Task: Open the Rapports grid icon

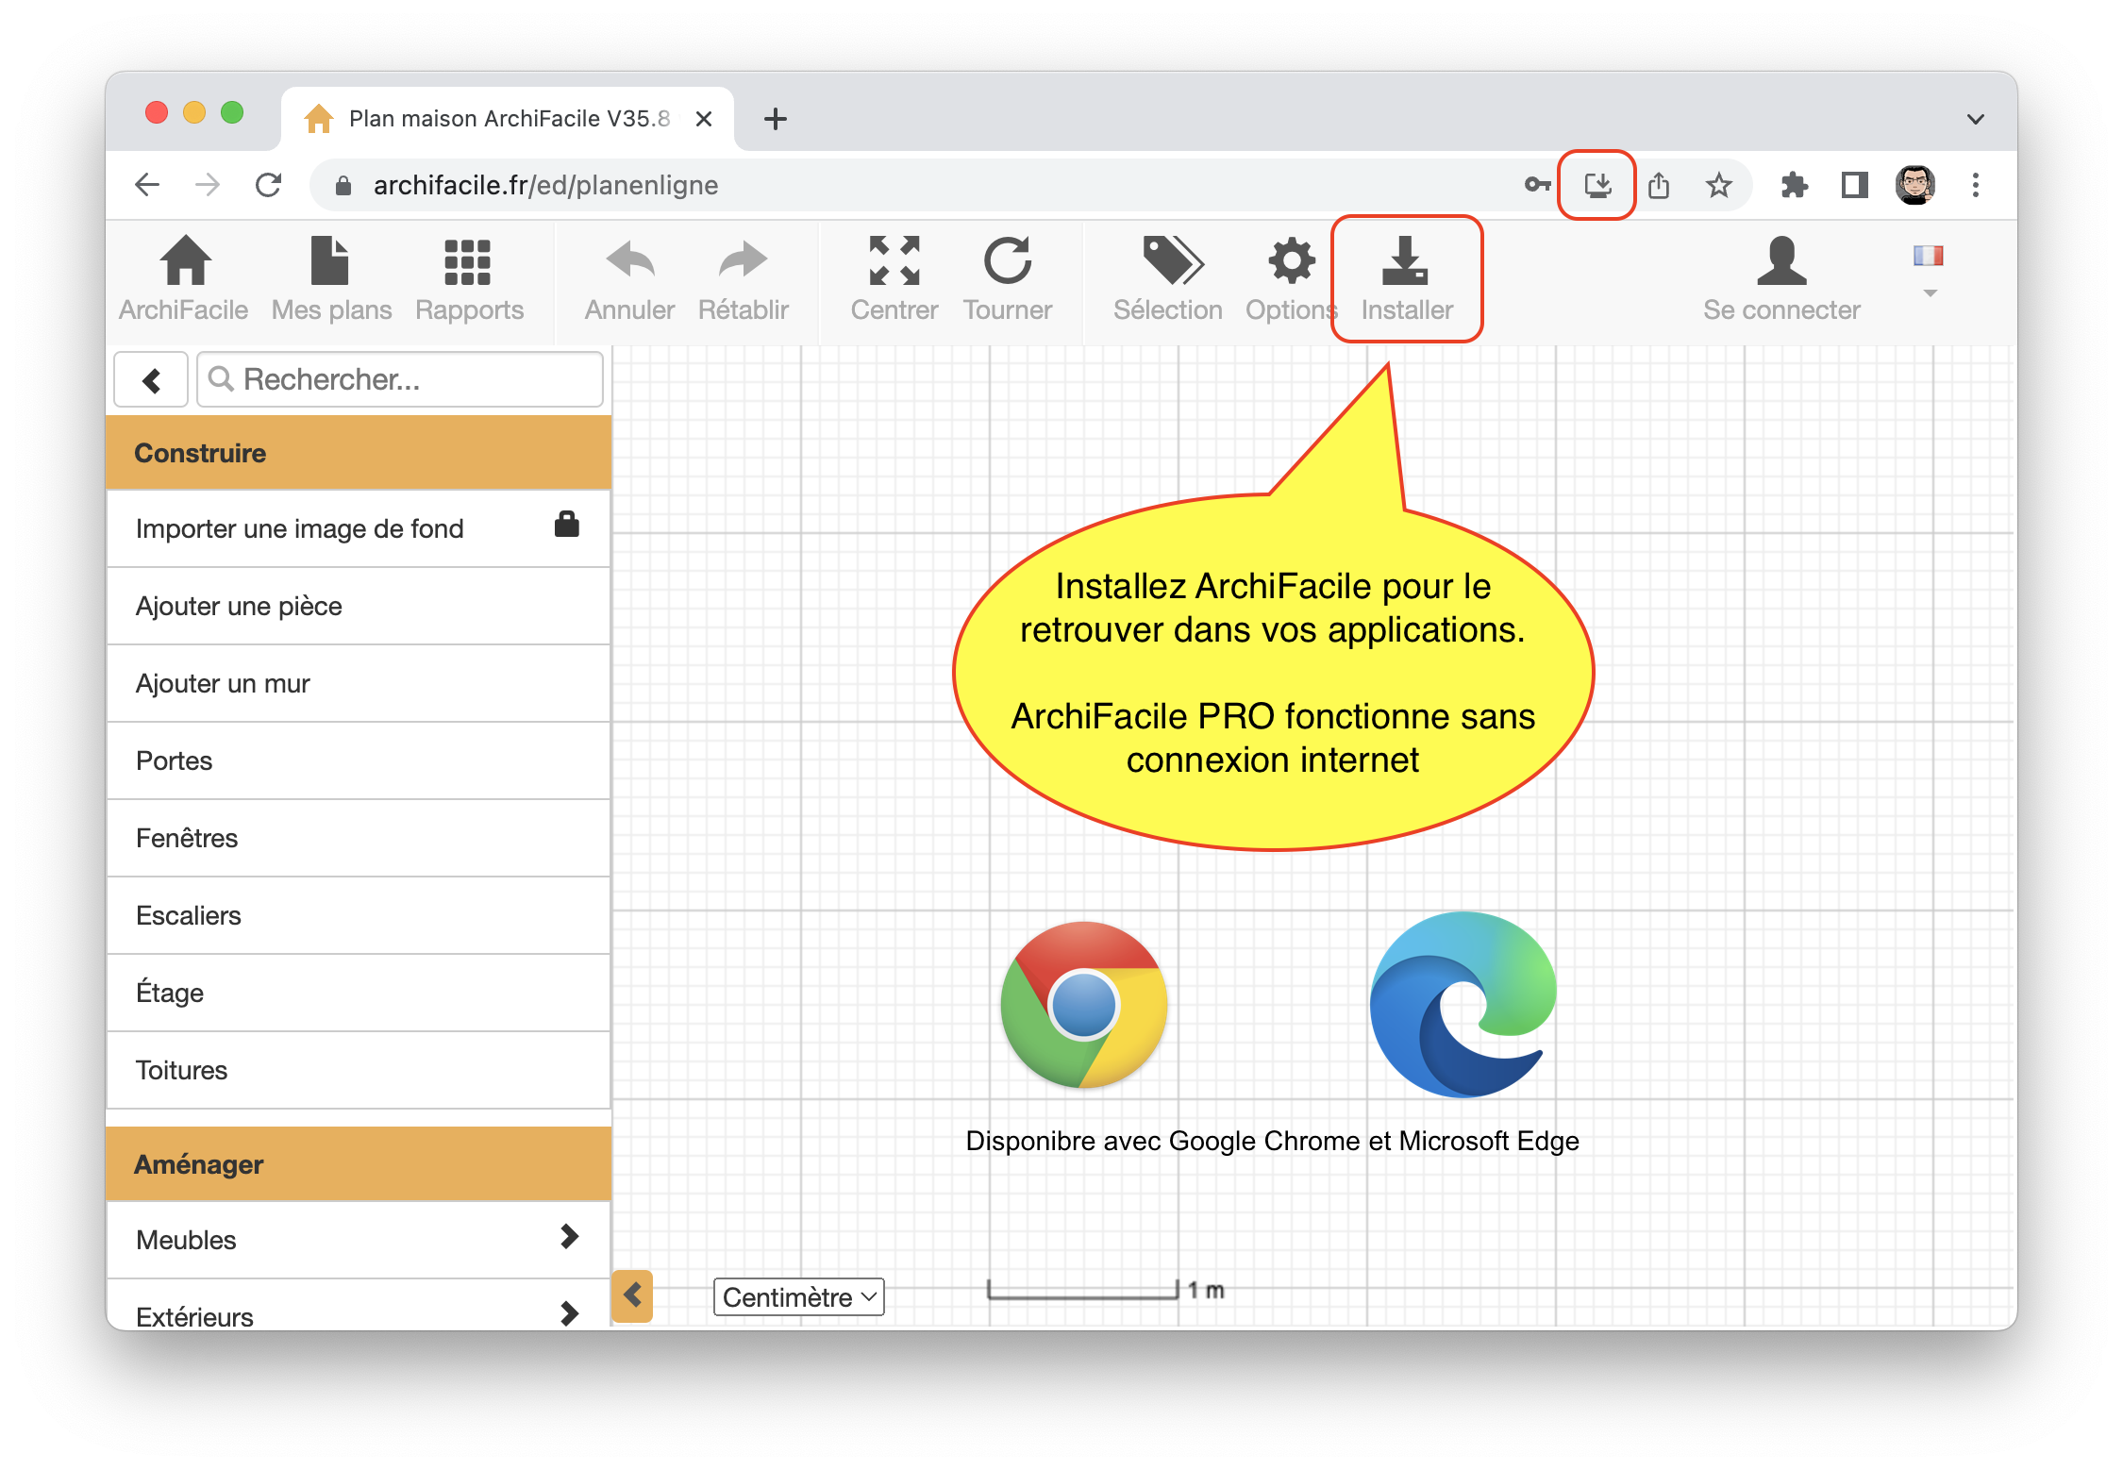Action: 468,261
